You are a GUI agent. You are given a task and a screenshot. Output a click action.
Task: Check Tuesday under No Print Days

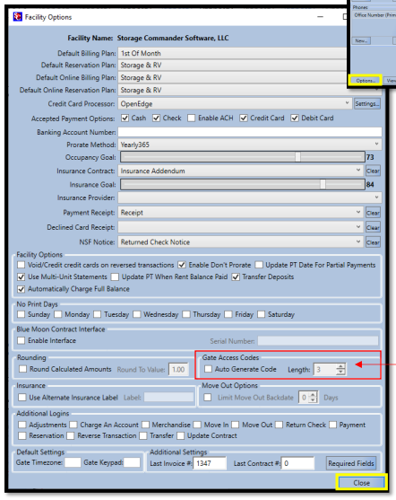(x=97, y=314)
